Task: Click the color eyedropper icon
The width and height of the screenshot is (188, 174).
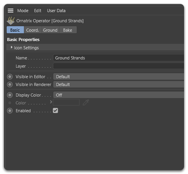Action: 86,102
